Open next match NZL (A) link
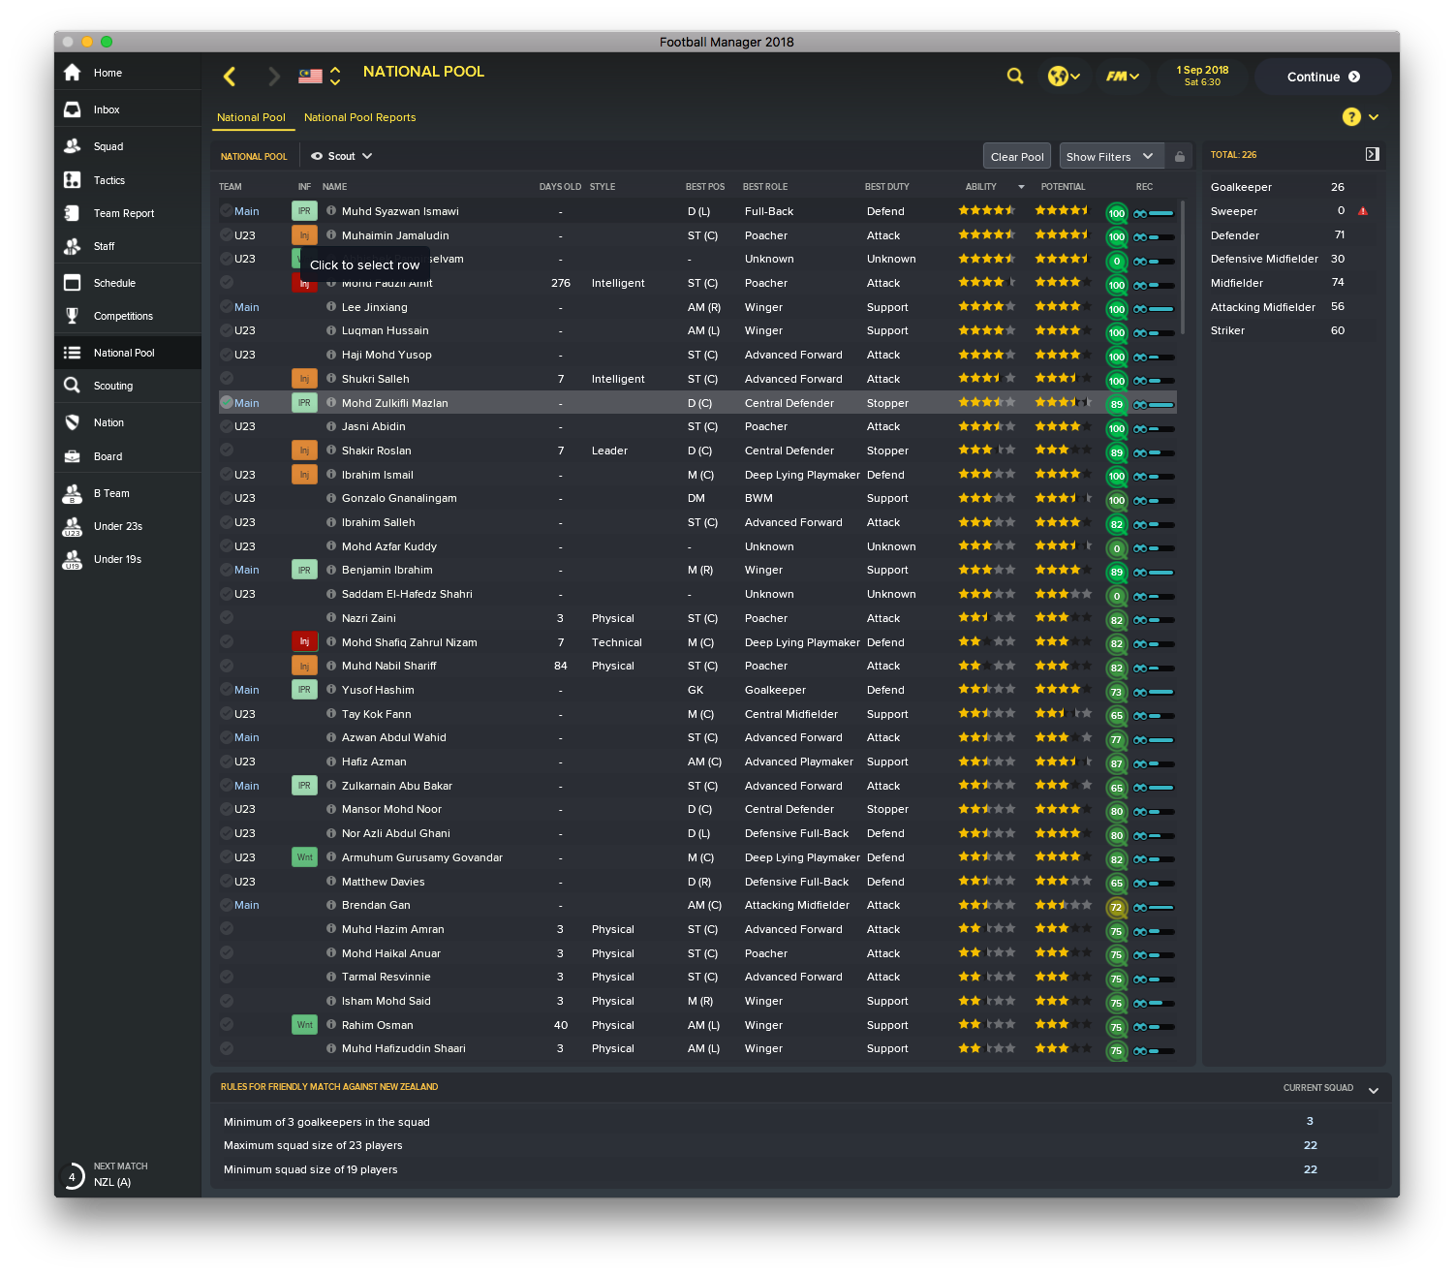The image size is (1454, 1275). coord(112,1182)
